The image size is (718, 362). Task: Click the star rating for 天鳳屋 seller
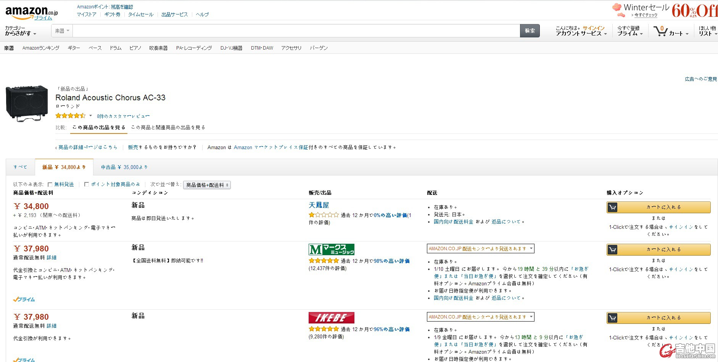pyautogui.click(x=324, y=215)
